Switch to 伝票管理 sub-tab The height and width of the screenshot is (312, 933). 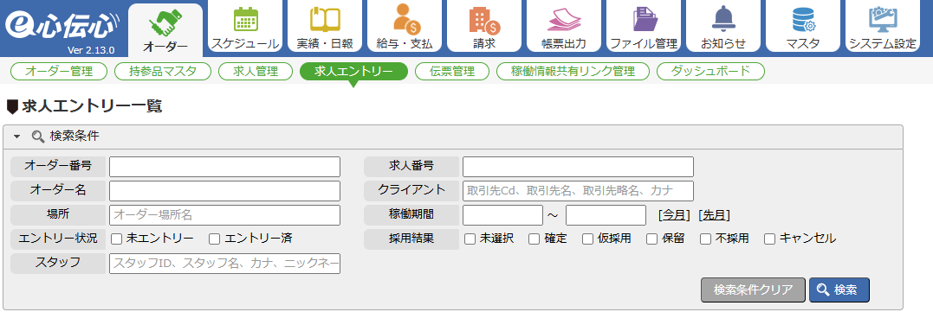point(452,72)
